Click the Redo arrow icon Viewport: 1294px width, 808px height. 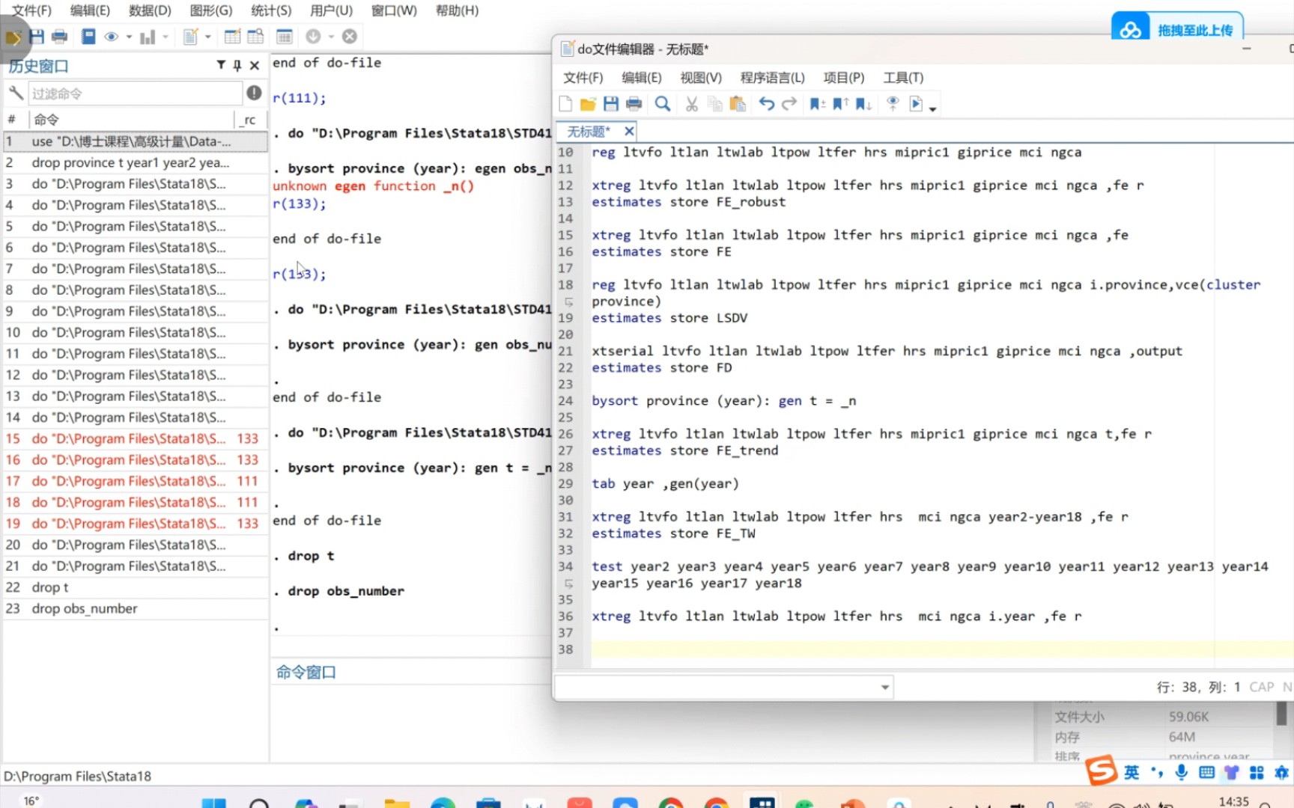789,104
